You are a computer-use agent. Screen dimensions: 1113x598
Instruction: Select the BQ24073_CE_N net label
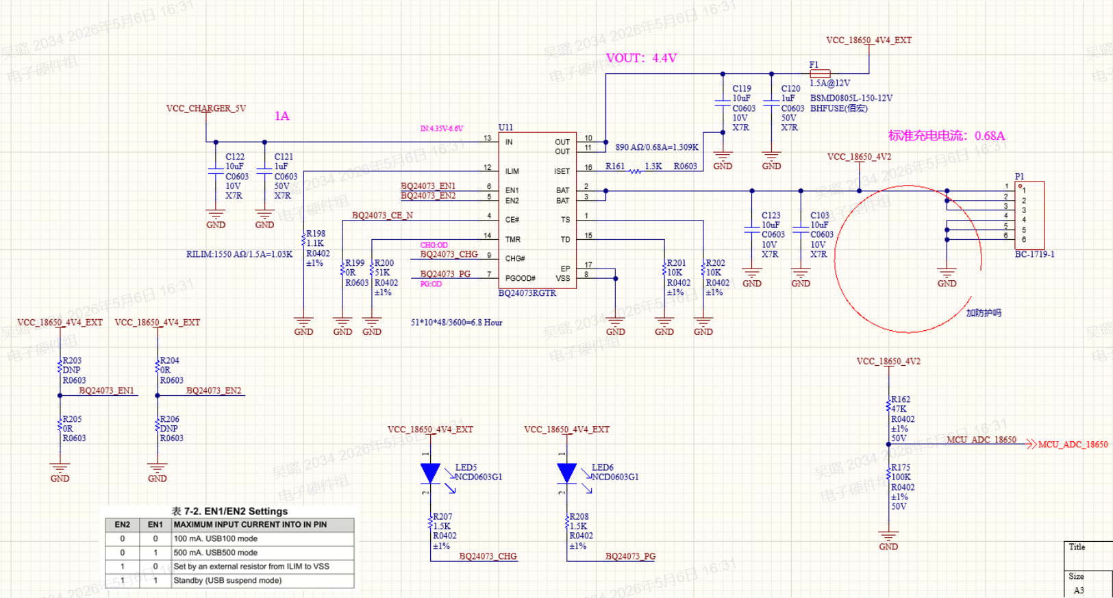[383, 215]
